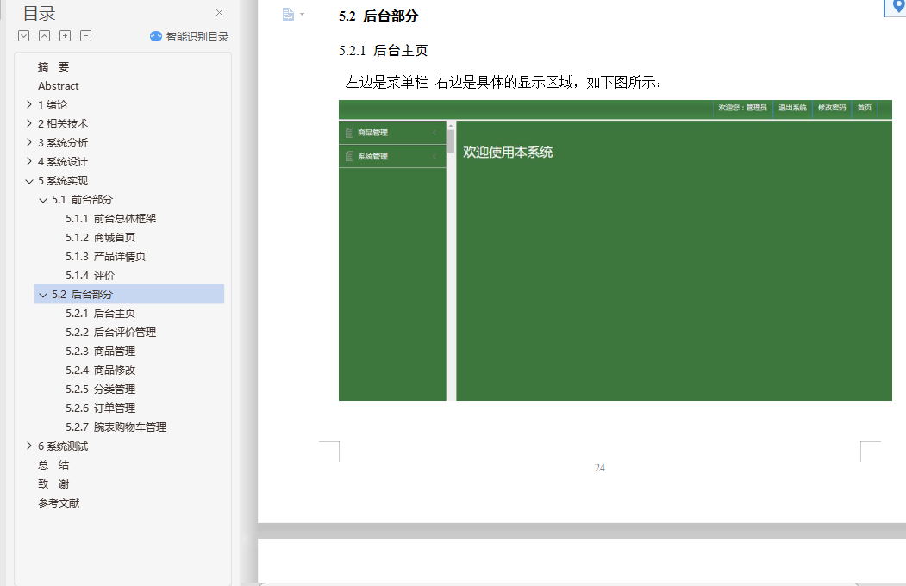Screen dimensions: 906x586
Task: Jump to 参考文献 in outline
Action: pos(59,503)
